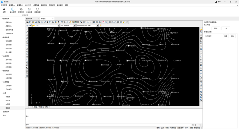Image resolution: width=239 pixels, height=129 pixels.
Task: Close the 勘探点表 tab
Action: [38, 19]
